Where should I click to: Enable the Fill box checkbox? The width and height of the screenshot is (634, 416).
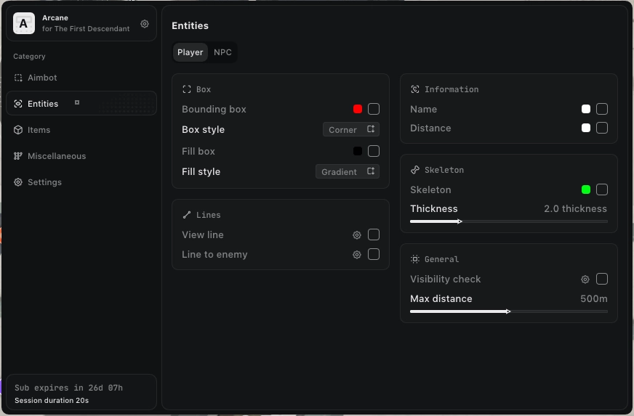click(374, 151)
